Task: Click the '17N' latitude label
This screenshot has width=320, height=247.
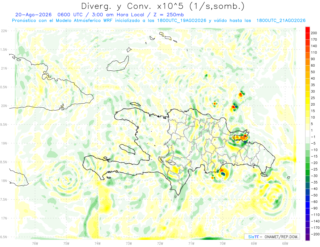Action: 4,218
